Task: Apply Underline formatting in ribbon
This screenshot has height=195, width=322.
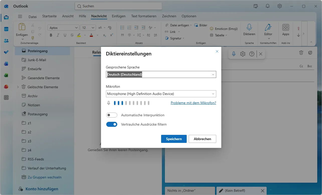Action: pos(65,35)
